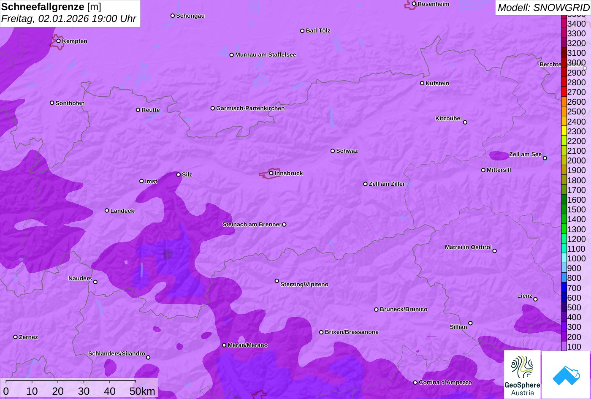Viewport: 591px width, 399px height.
Task: Click the 'Modell: SNOWGRID' label
Action: click(x=543, y=8)
